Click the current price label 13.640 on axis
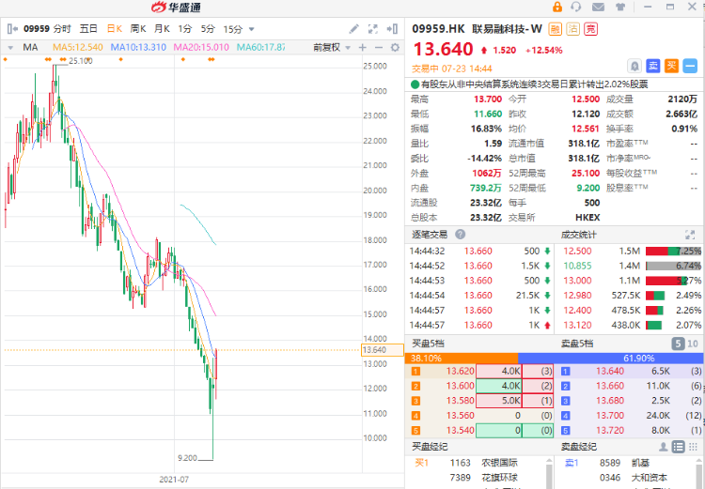This screenshot has height=489, width=705. pyautogui.click(x=383, y=350)
